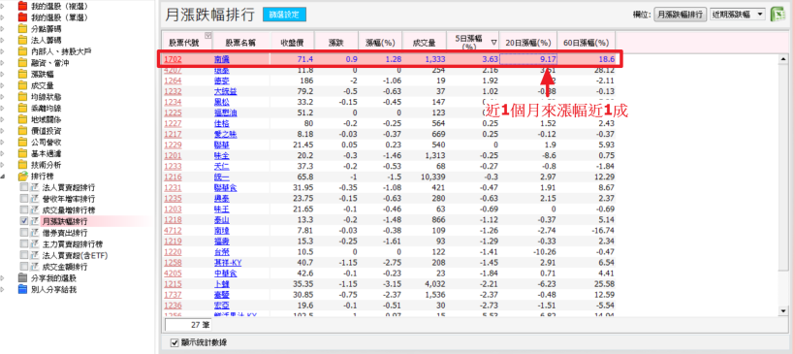Click the gray folder icon for 分享我的選股

pyautogui.click(x=22, y=278)
